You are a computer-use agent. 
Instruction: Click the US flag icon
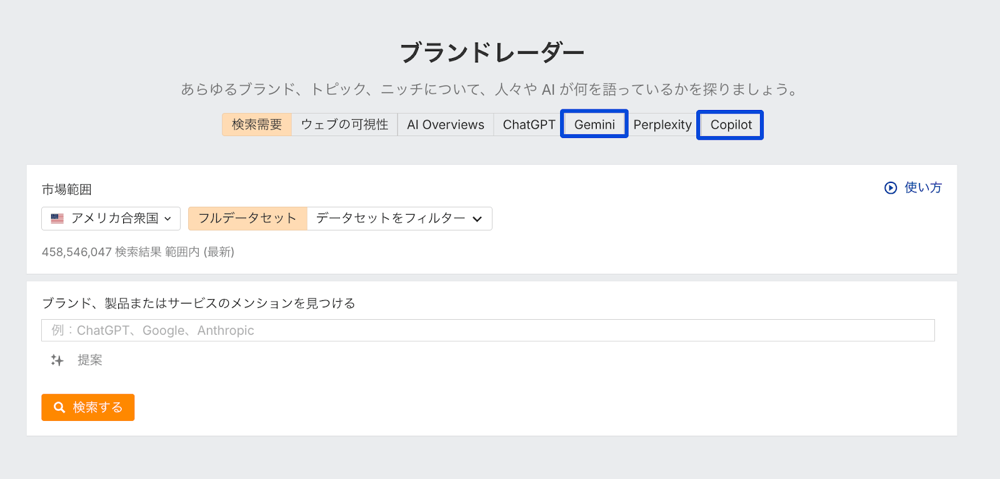57,219
